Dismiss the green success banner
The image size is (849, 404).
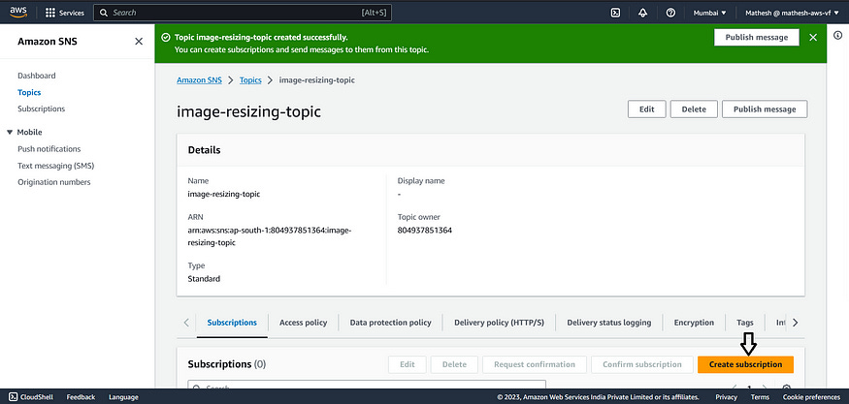pos(813,38)
